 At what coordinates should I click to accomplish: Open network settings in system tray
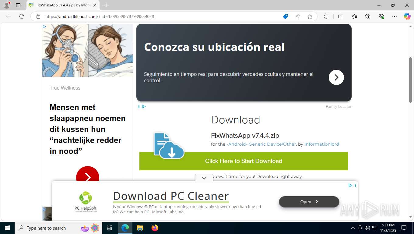point(375,228)
